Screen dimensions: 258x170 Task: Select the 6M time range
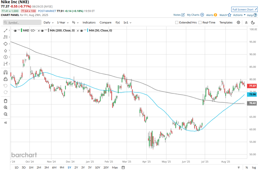[x=54, y=168]
